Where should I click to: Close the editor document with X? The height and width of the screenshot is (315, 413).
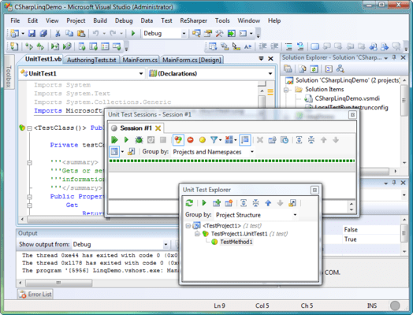click(x=270, y=58)
